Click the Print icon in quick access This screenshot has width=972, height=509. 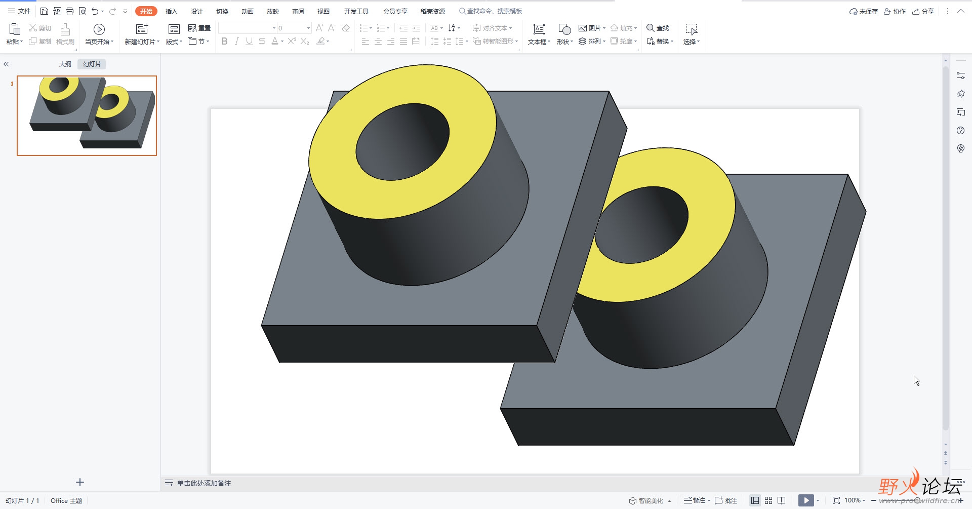[69, 11]
